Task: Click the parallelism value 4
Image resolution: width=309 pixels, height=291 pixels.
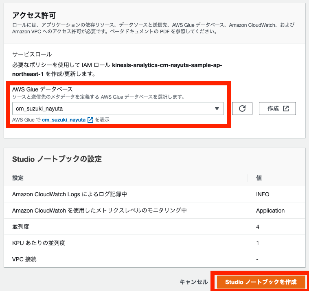Action: pyautogui.click(x=258, y=227)
